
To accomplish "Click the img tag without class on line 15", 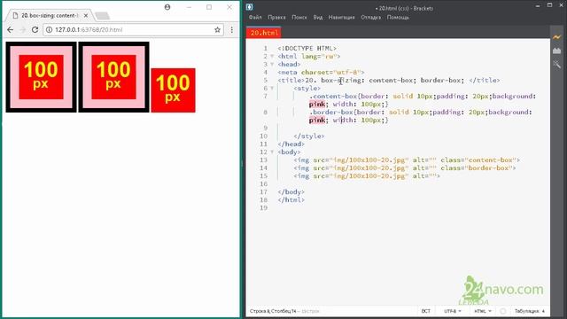I will (367, 175).
